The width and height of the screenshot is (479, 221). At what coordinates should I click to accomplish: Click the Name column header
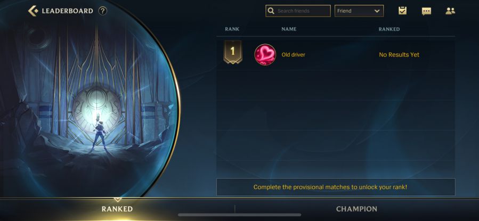[x=289, y=29]
